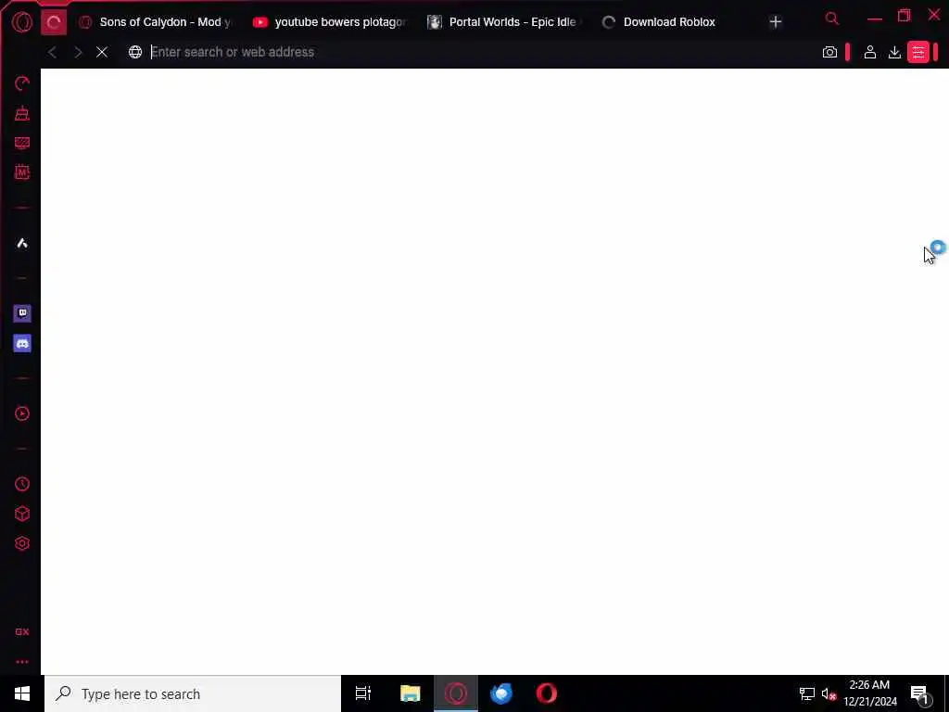Open Task View on the taskbar
This screenshot has width=949, height=712.
(363, 693)
